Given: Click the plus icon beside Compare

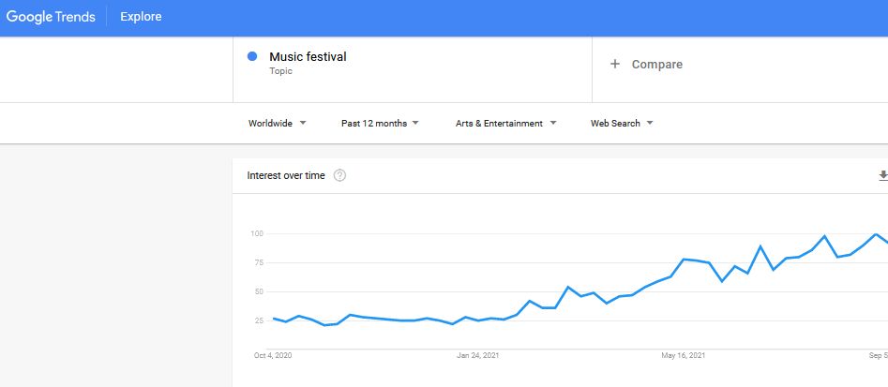Looking at the screenshot, I should coord(615,65).
